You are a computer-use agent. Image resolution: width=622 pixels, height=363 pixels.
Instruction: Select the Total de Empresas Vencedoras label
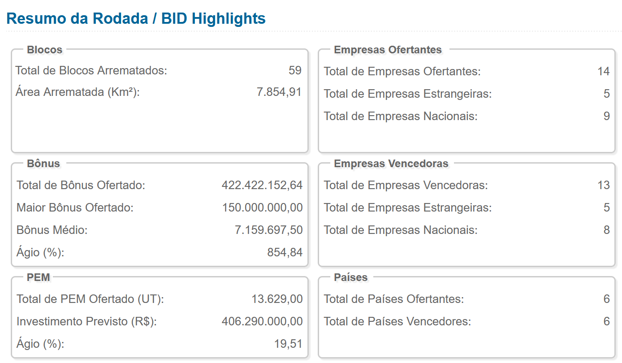point(406,185)
